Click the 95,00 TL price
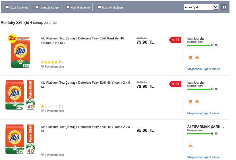Screen dimensions: 236x160 click(x=145, y=130)
